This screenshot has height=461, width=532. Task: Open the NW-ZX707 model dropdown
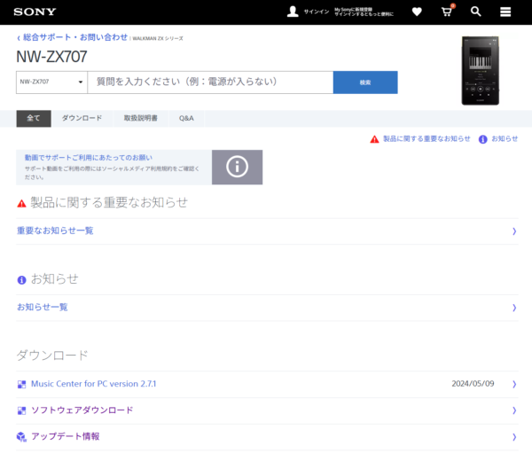click(51, 82)
